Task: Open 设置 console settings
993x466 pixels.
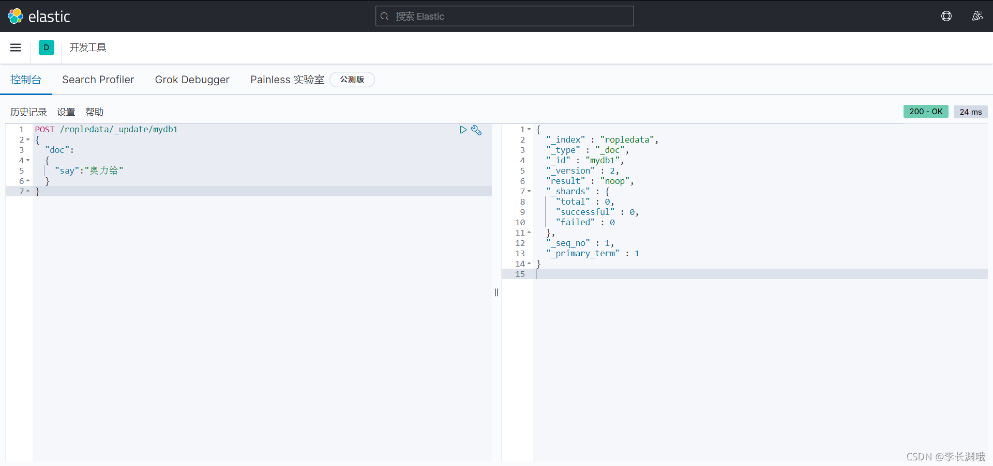Action: (x=66, y=112)
